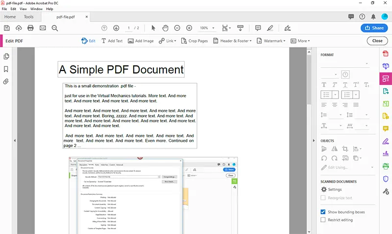Zoom in with plus icon
The width and height of the screenshot is (392, 234).
point(189,28)
